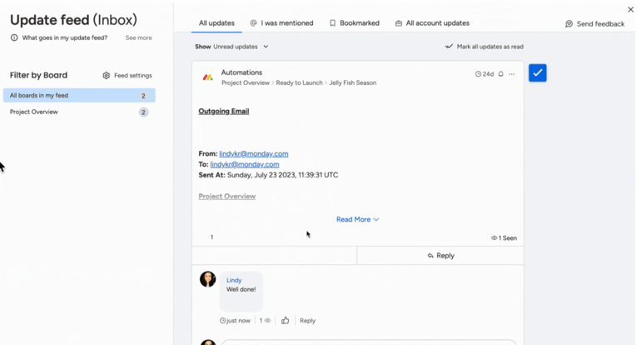
Task: Click Reply under Lindy's comment
Action: (x=307, y=321)
